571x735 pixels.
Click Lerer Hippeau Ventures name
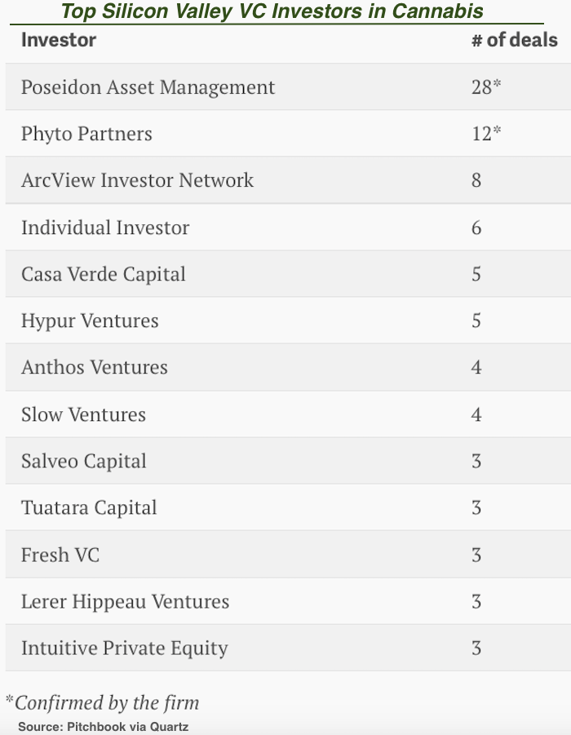[x=125, y=601]
